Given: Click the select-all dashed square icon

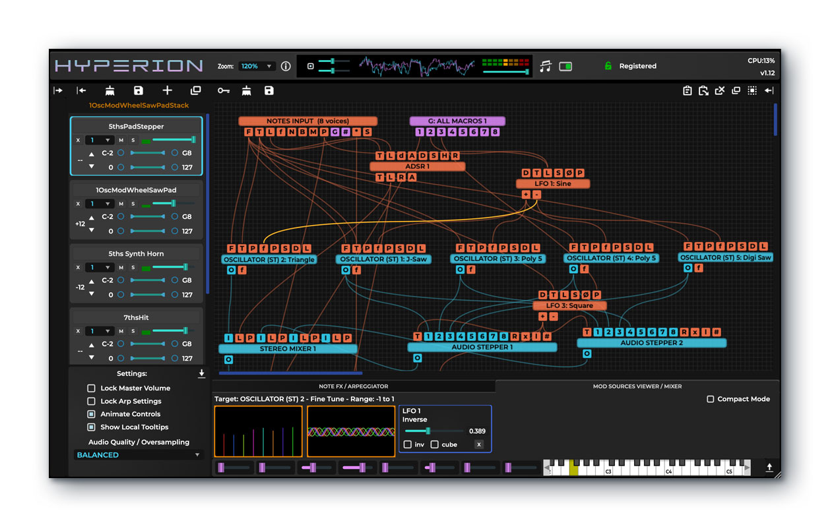Looking at the screenshot, I should pyautogui.click(x=752, y=90).
